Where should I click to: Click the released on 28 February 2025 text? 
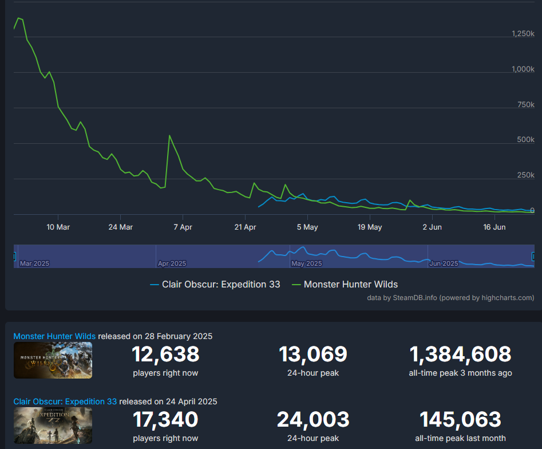click(x=155, y=336)
